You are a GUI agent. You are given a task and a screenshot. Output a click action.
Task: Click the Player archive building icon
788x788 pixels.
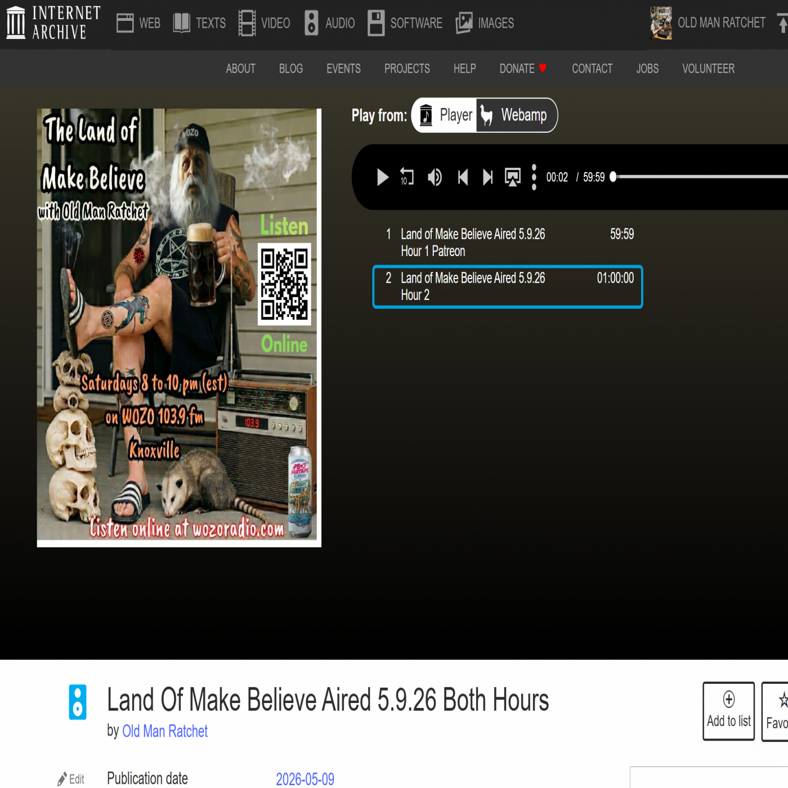(x=426, y=115)
